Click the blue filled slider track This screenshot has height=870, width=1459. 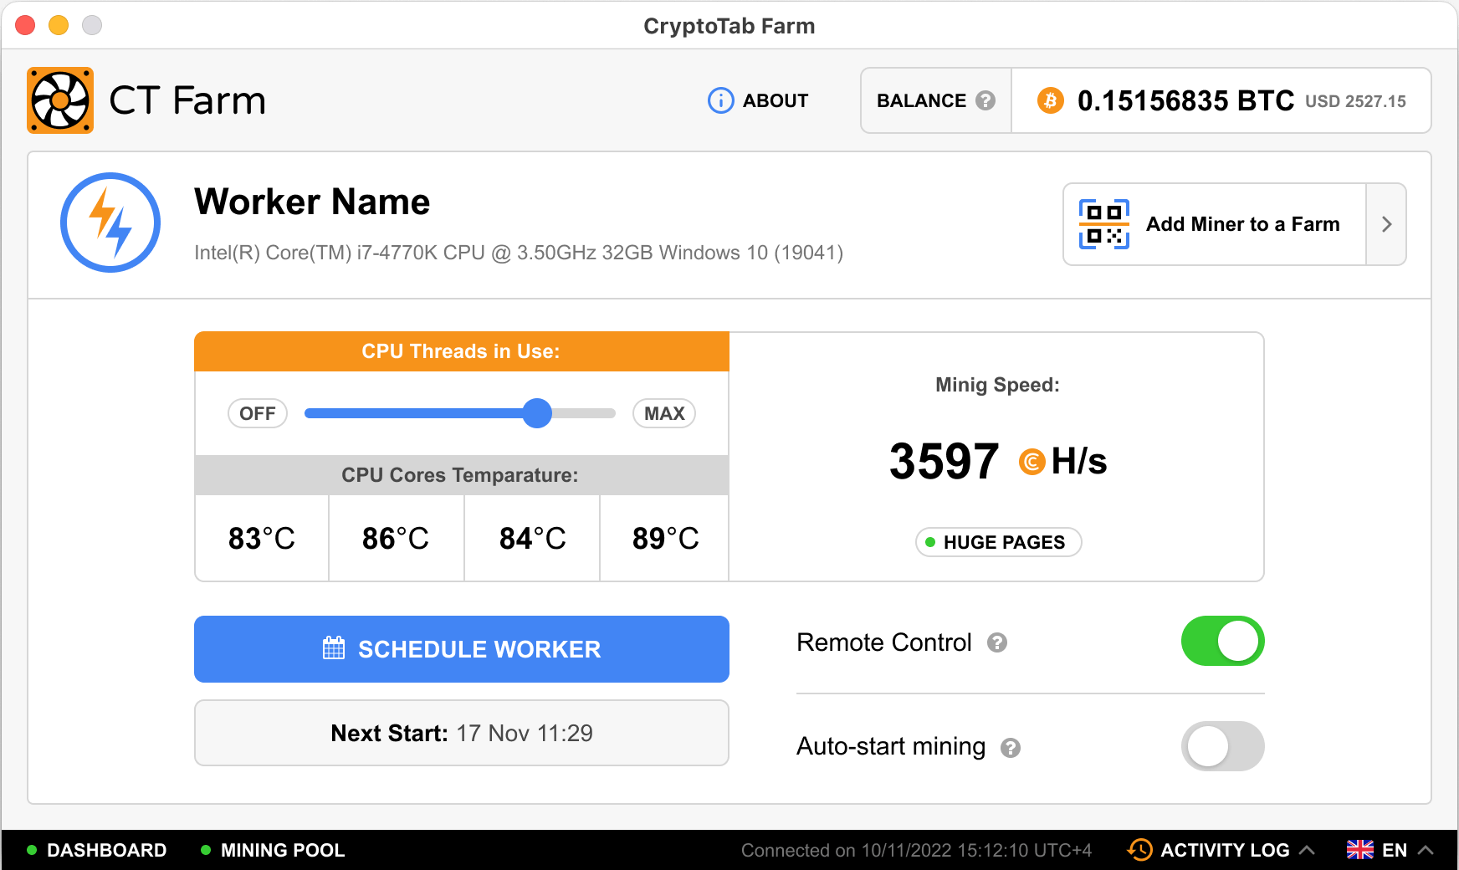(413, 413)
